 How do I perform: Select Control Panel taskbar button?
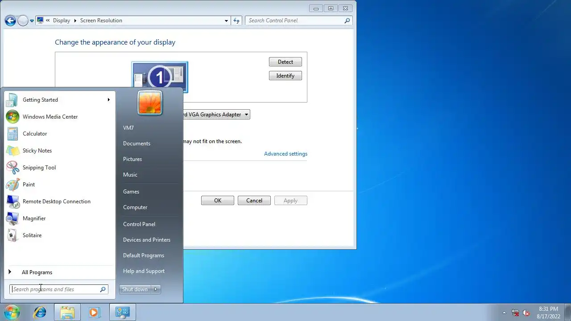tap(122, 313)
